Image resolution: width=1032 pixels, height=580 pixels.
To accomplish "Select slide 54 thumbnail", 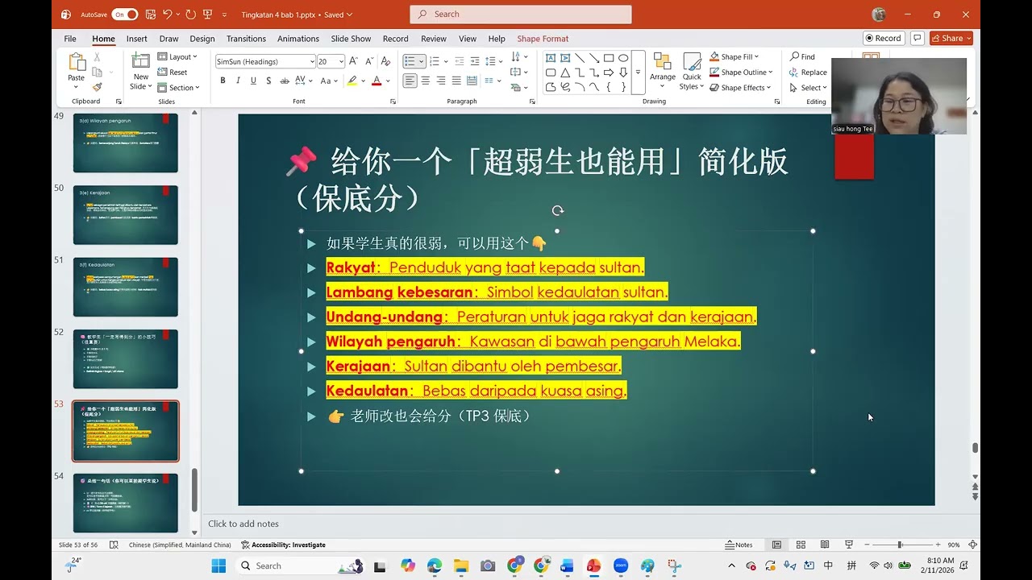I will [126, 503].
